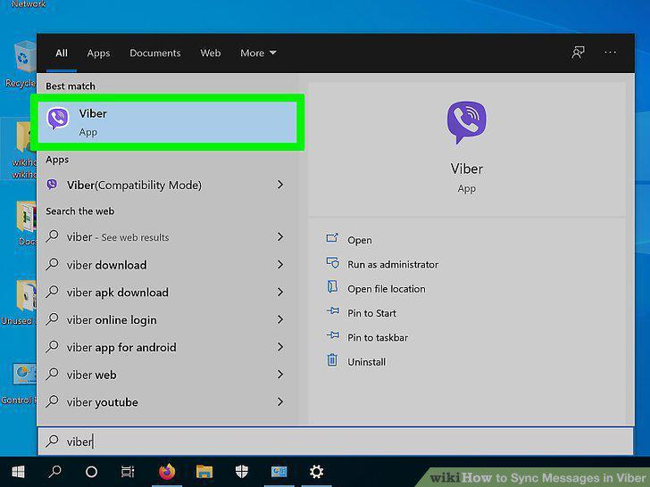Click magnifier icon beside viber web
This screenshot has width=650, height=487.
click(52, 374)
